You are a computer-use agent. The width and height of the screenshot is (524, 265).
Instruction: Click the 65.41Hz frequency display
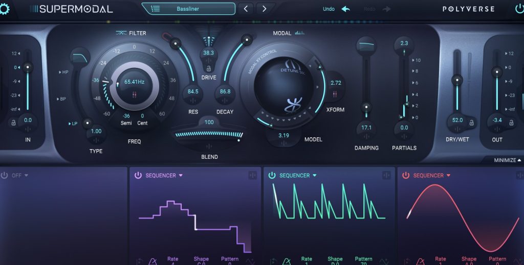click(135, 81)
